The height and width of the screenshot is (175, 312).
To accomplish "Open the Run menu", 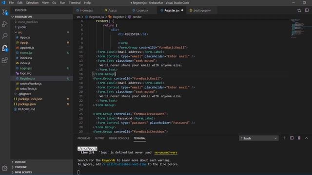I will click(62, 3).
